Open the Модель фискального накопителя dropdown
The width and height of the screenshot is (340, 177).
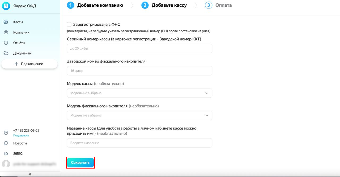(x=139, y=115)
